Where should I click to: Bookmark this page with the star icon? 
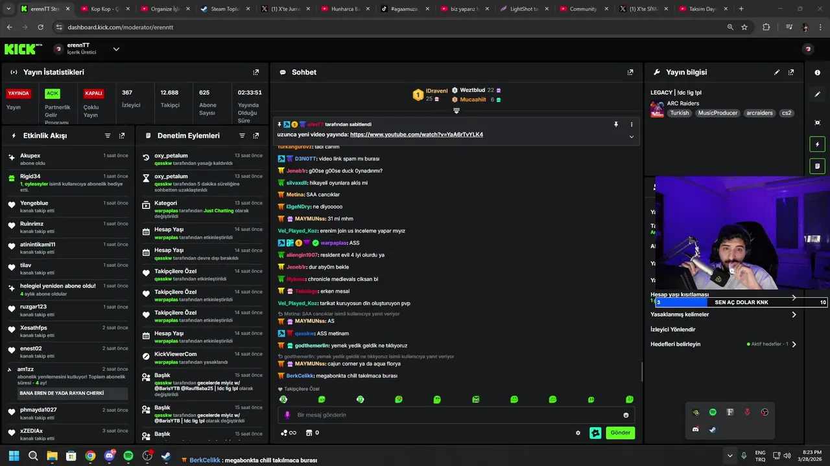click(x=744, y=27)
